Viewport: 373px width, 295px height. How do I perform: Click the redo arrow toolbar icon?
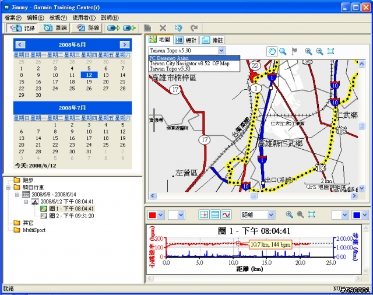pyautogui.click(x=194, y=28)
